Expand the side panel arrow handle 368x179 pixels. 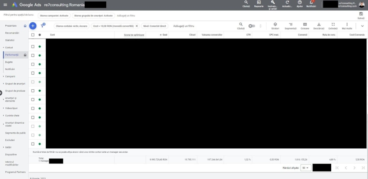coord(1,93)
